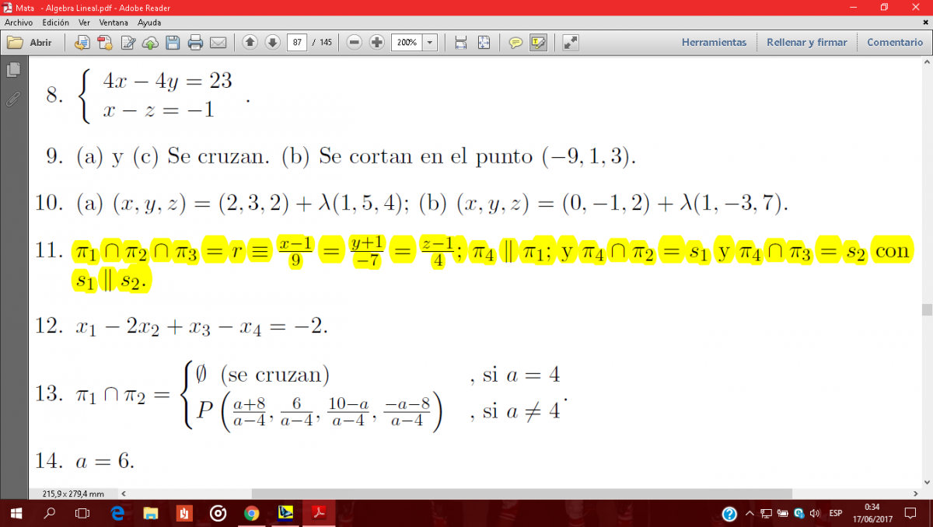Show the page thumbnails panel
Image resolution: width=933 pixels, height=527 pixels.
pyautogui.click(x=12, y=71)
